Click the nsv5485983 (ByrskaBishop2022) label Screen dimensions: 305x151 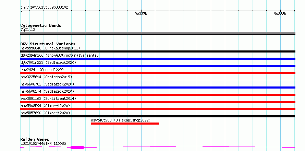121,120
